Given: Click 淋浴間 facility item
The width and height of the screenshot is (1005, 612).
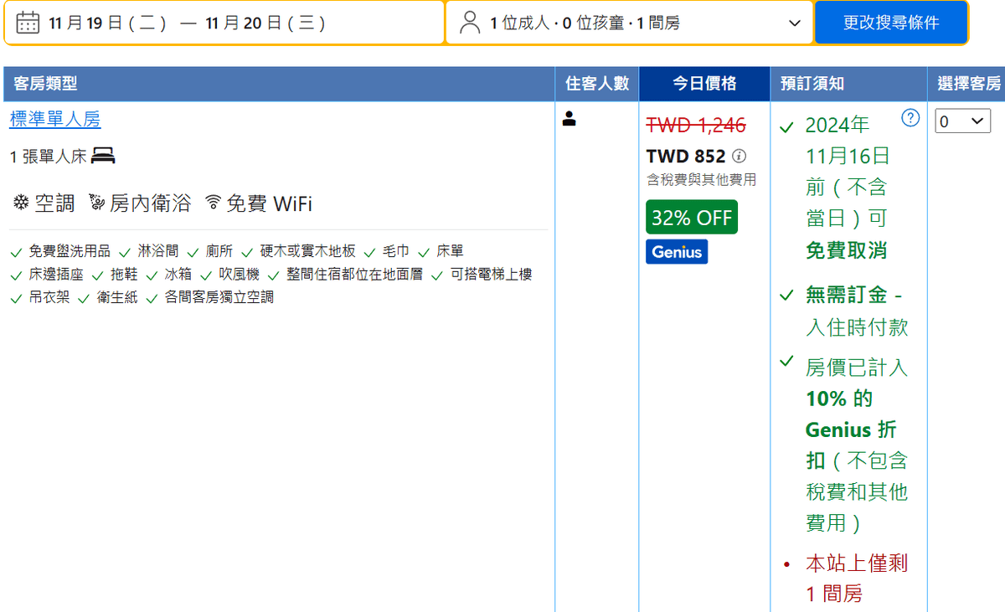Looking at the screenshot, I should 158,251.
